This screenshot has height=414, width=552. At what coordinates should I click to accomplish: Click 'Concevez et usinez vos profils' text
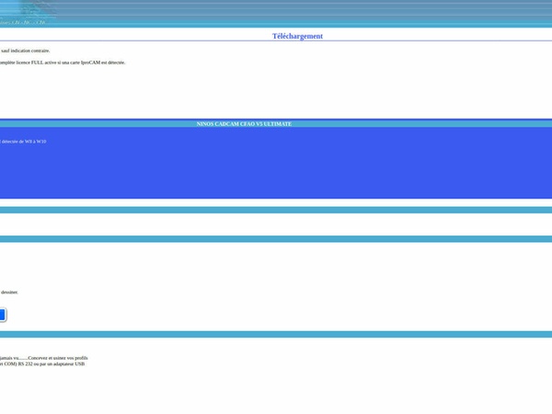(58, 358)
